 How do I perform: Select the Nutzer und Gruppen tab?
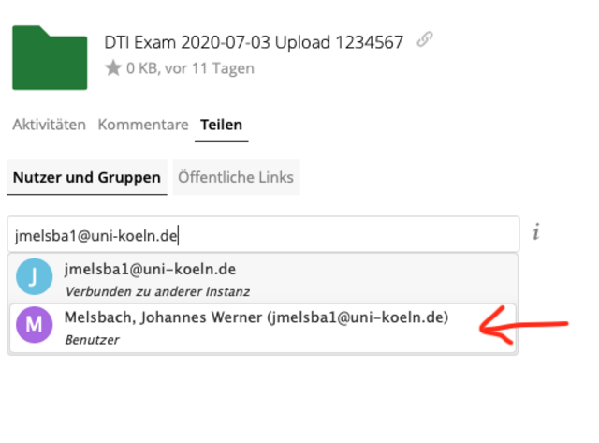pos(87,177)
